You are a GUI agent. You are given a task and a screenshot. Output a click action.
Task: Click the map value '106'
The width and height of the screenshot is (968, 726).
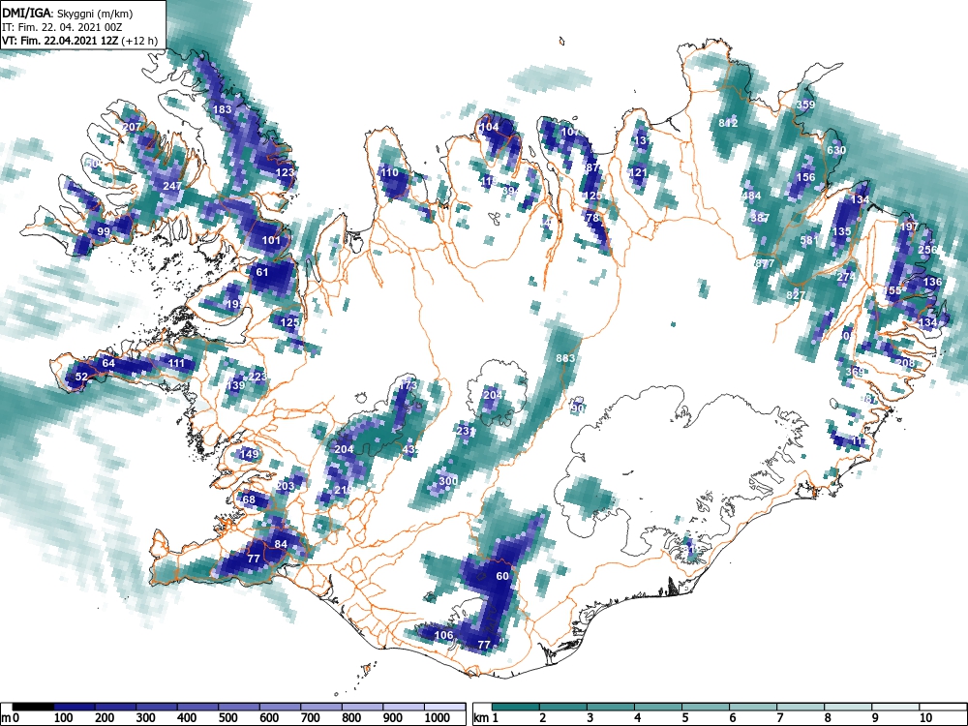(x=444, y=635)
